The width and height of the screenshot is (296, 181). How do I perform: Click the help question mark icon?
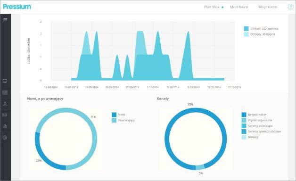coord(290,7)
